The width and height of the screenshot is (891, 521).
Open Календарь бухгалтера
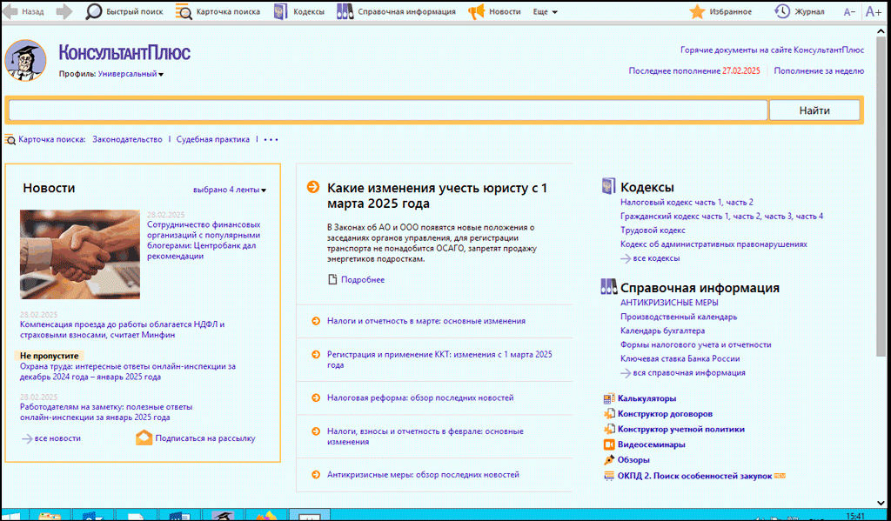pyautogui.click(x=662, y=331)
